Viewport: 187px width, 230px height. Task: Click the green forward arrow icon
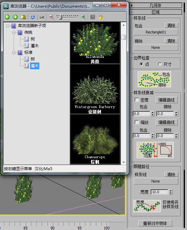point(15,17)
